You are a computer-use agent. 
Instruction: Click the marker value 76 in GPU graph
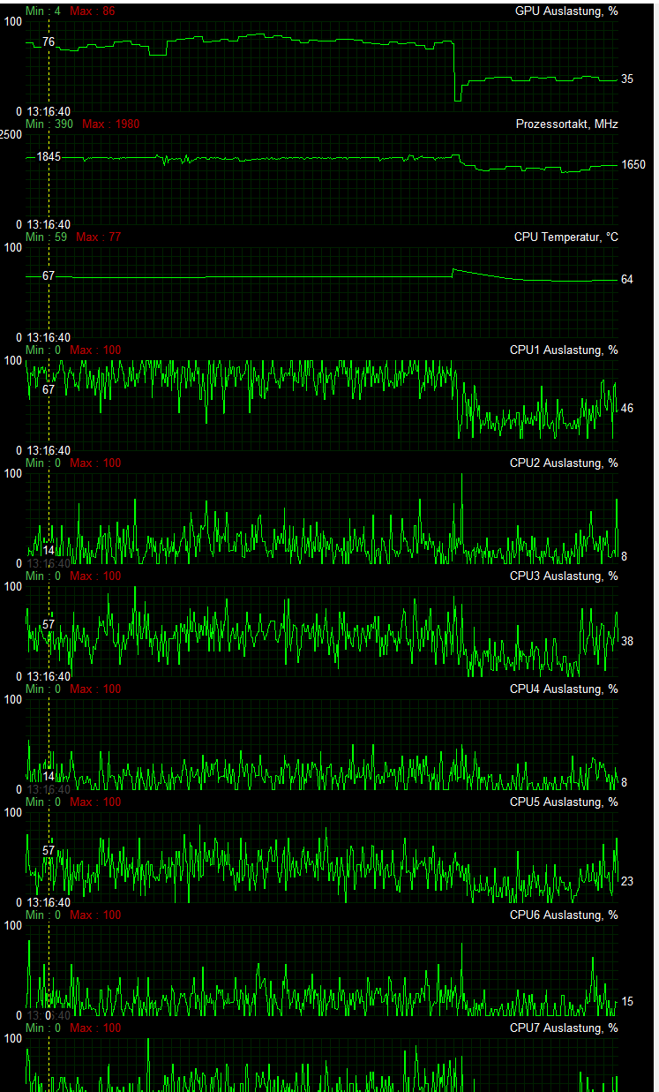pyautogui.click(x=49, y=42)
